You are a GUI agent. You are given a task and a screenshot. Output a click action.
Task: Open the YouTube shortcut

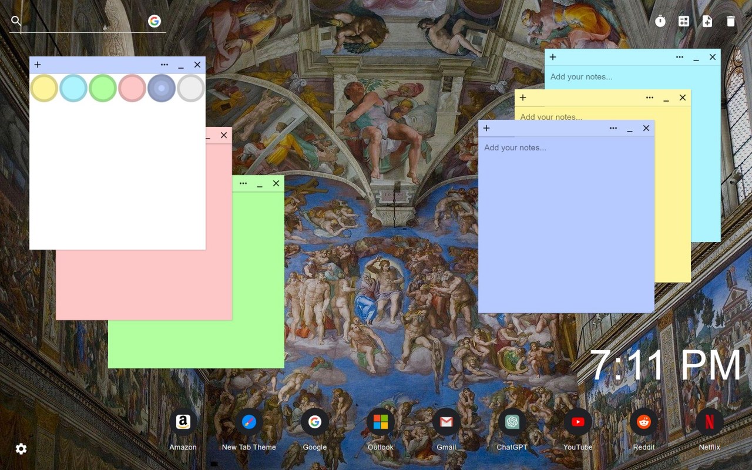pyautogui.click(x=578, y=422)
